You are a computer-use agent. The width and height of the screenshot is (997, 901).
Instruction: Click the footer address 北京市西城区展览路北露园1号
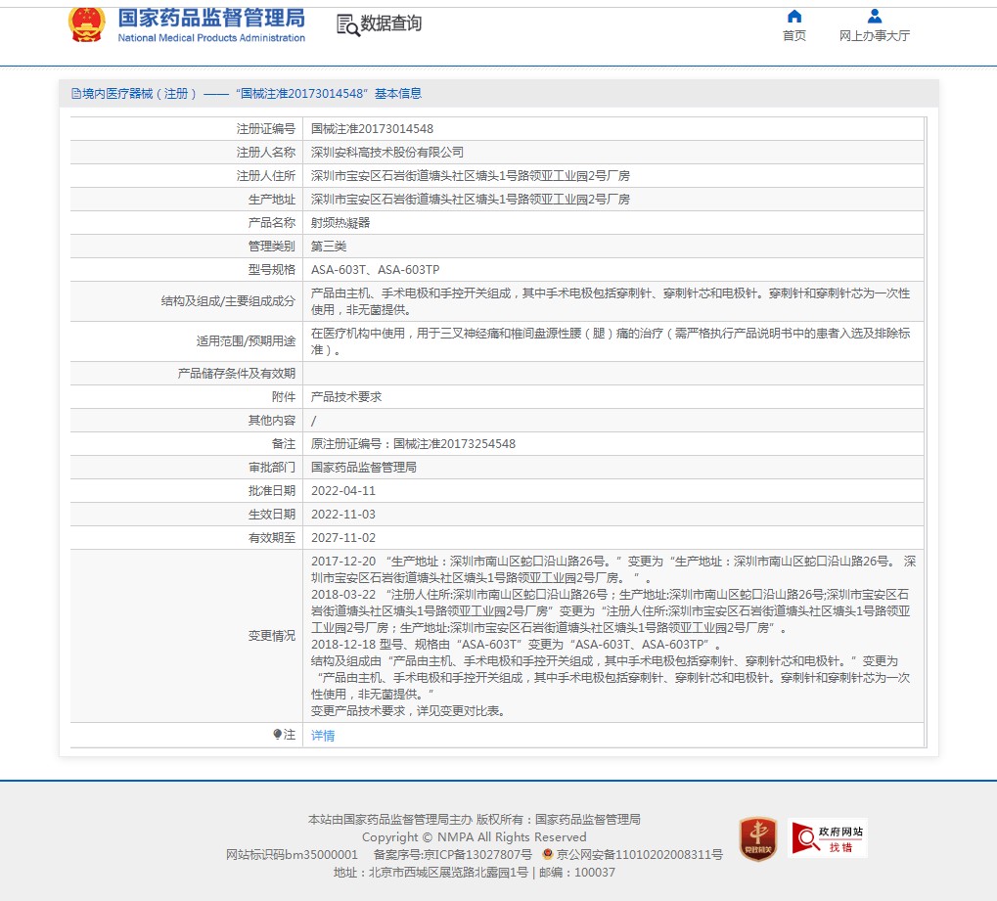pyautogui.click(x=448, y=873)
